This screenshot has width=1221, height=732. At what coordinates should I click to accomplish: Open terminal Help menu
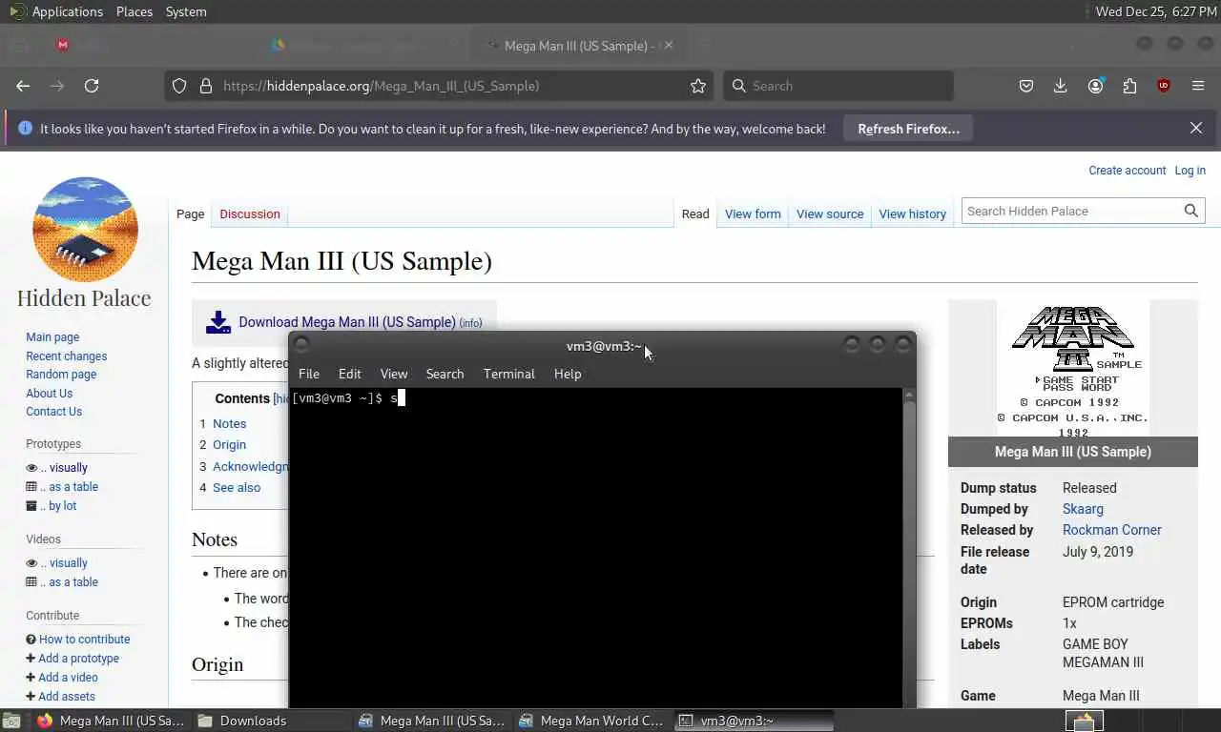(x=568, y=374)
